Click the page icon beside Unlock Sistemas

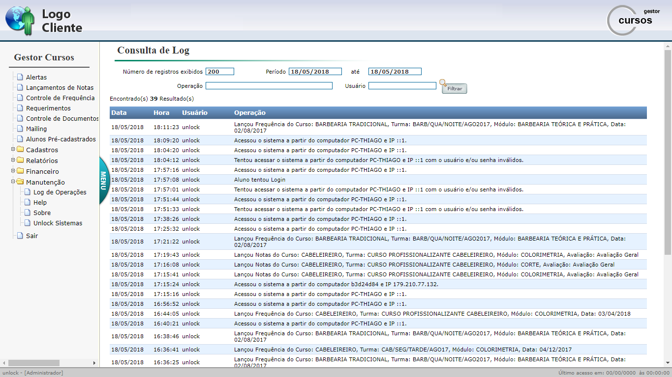click(x=28, y=223)
